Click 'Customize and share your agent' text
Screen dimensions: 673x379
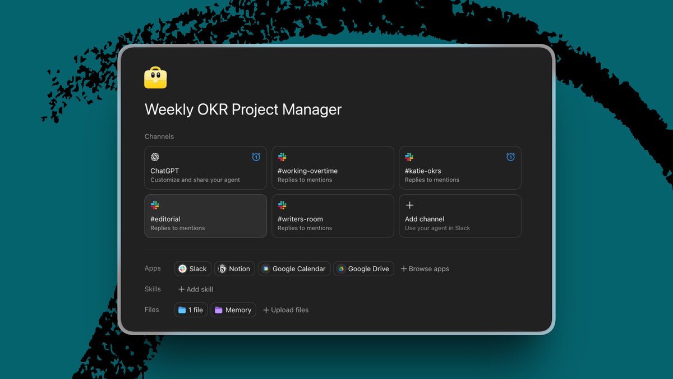[195, 180]
